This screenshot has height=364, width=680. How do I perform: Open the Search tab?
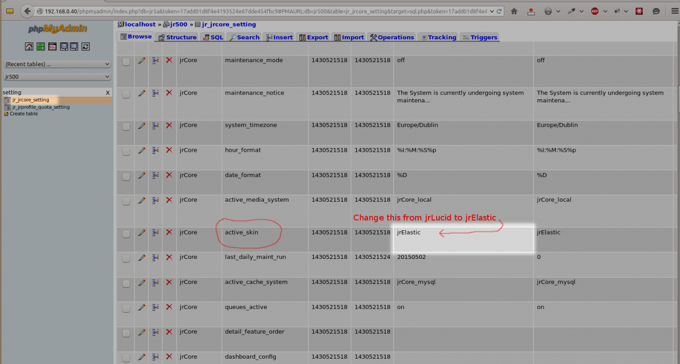pyautogui.click(x=244, y=37)
